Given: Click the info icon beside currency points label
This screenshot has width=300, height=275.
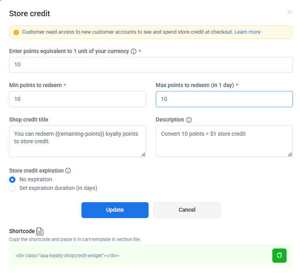Looking at the screenshot, I should [x=134, y=51].
